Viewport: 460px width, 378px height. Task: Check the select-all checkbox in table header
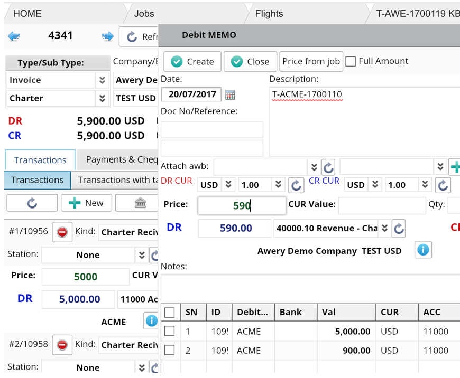[x=170, y=313]
